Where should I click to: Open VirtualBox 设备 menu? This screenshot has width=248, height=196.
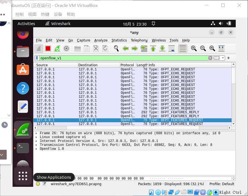pos(58,14)
